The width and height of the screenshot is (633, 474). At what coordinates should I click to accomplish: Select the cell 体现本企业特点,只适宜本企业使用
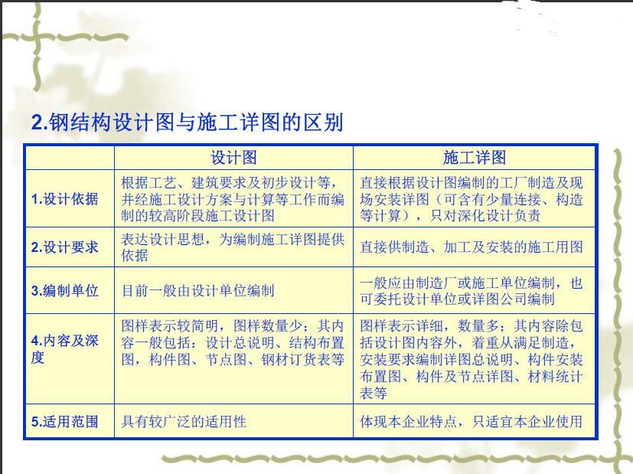click(475, 421)
